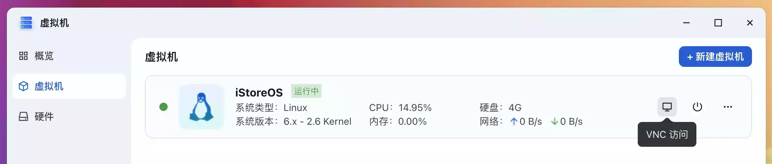Maximize the virtual machine window

coord(718,23)
